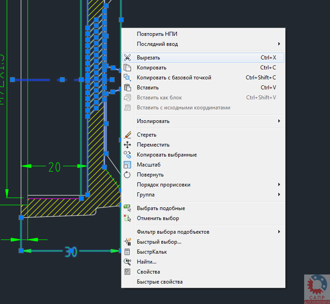Image resolution: width=330 pixels, height=304 pixels.
Task: Click the copy with base point icon
Action: click(127, 78)
